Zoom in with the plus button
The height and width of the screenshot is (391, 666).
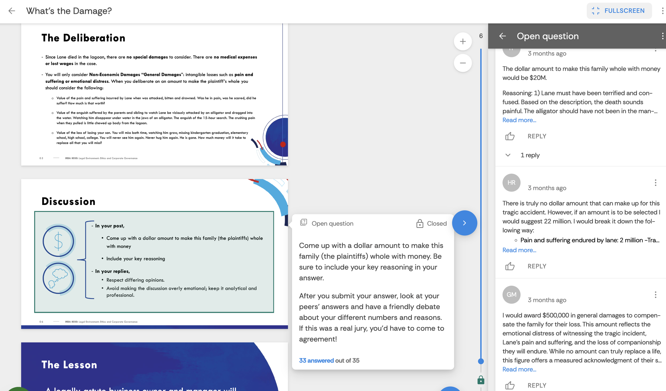[x=463, y=42]
